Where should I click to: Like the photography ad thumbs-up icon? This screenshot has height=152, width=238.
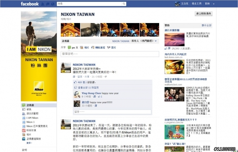coord(165,48)
